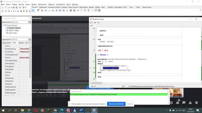The height and width of the screenshot is (113, 202).
Task: Open the dropdown arrow next to the Run button
Action: 16,11
